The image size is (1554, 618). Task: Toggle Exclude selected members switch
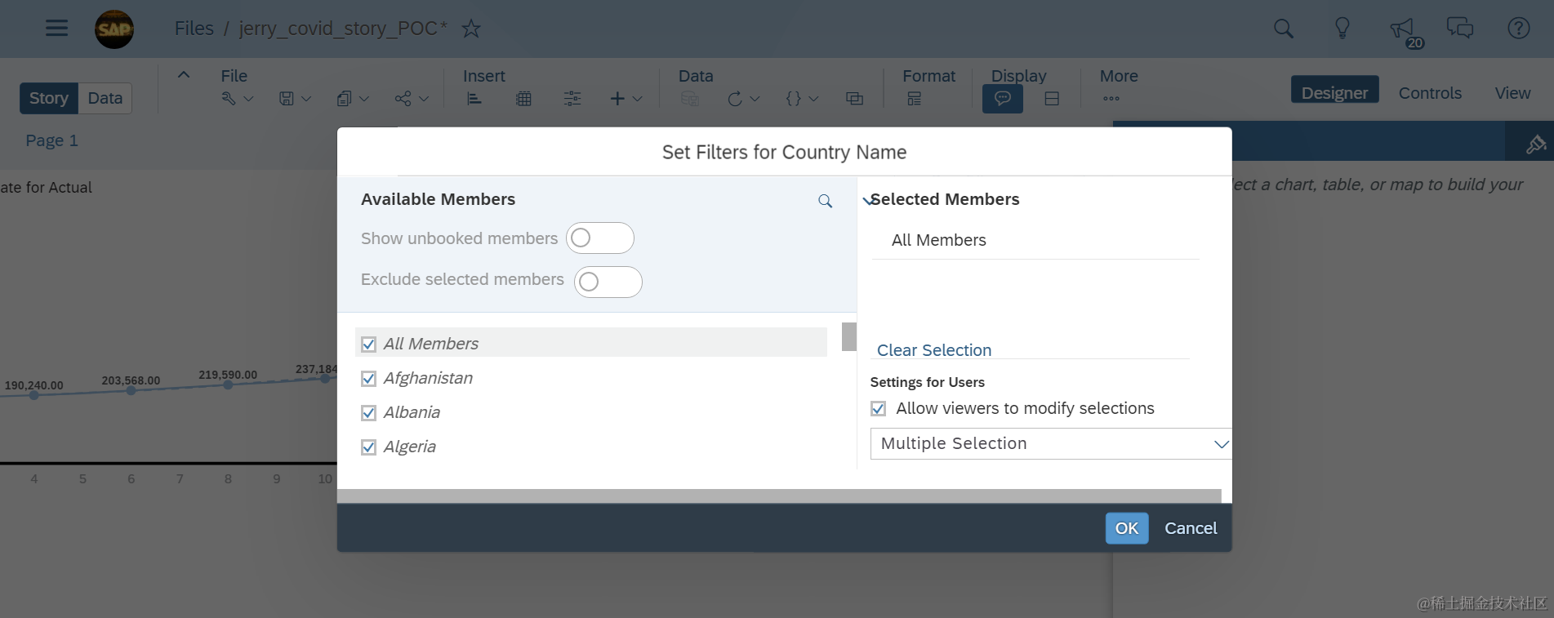coord(608,282)
